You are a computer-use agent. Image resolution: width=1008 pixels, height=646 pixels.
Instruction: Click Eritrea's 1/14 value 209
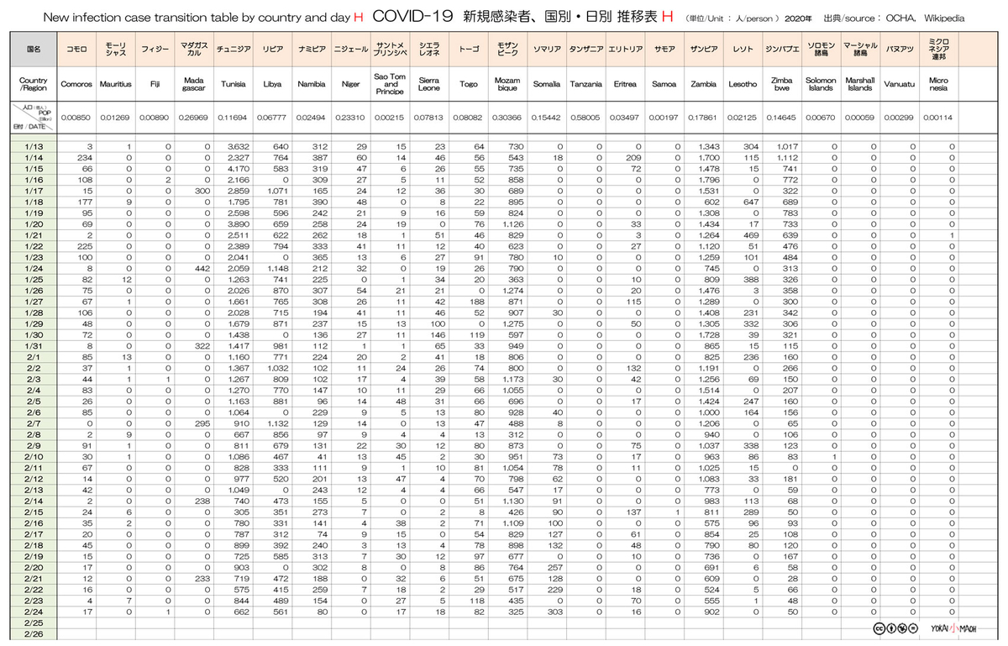pos(633,158)
